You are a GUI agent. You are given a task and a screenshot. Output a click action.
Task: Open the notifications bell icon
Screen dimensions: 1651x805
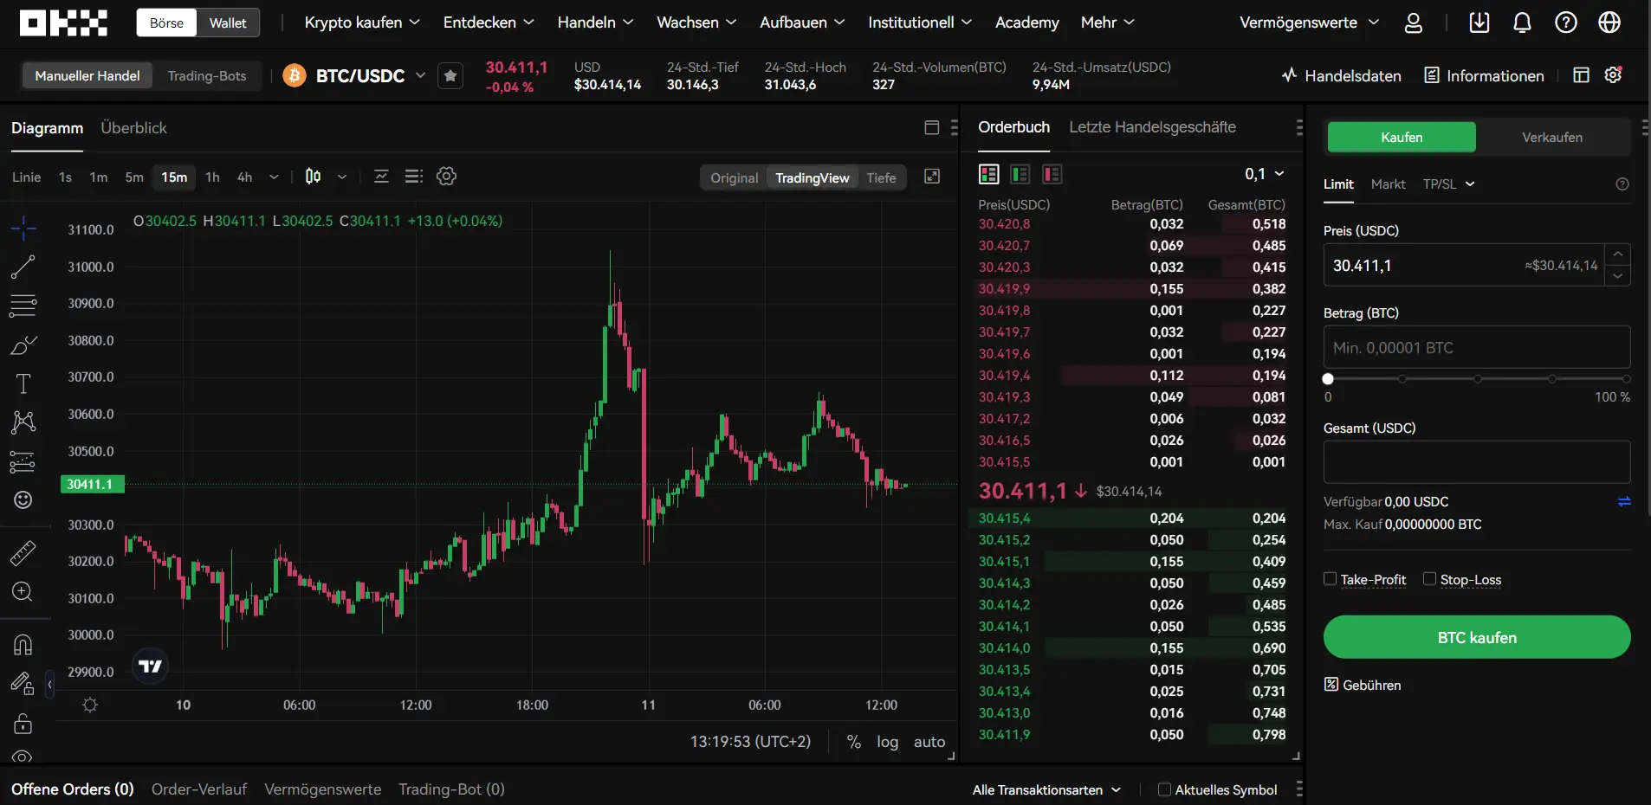coord(1522,23)
